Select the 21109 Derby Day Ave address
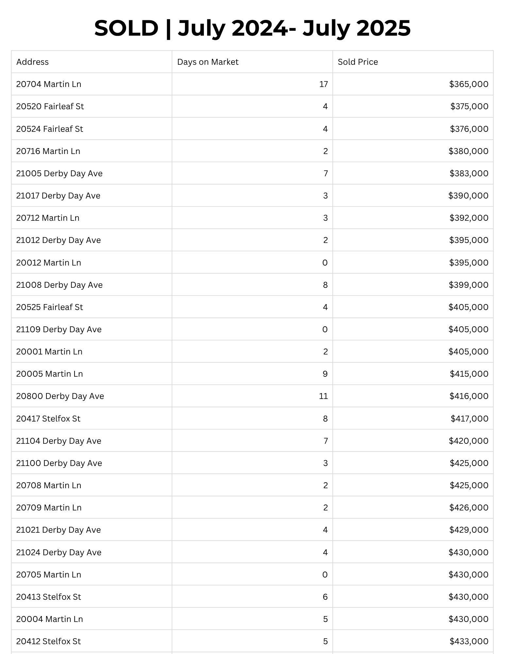505x654 pixels. click(59, 329)
